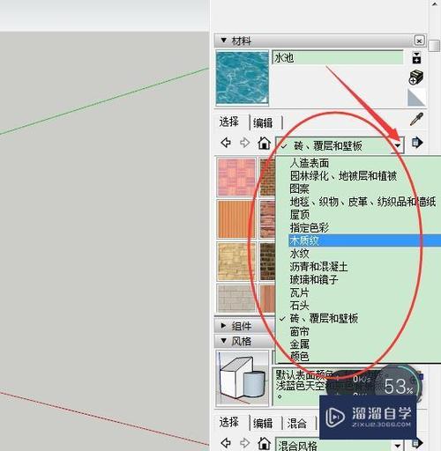The width and height of the screenshot is (441, 451).
Task: Select 园林绿化、地被层和植被 category
Action: point(343,176)
